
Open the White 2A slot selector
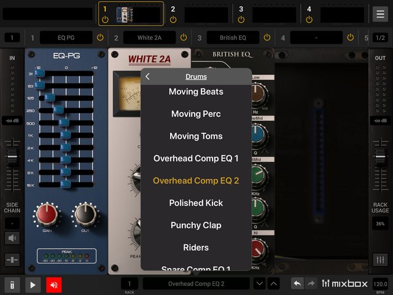pos(149,37)
